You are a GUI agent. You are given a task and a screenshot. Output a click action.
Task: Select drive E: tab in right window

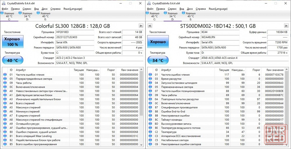[x=191, y=16]
